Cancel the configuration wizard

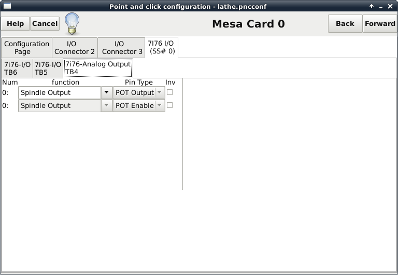point(45,24)
